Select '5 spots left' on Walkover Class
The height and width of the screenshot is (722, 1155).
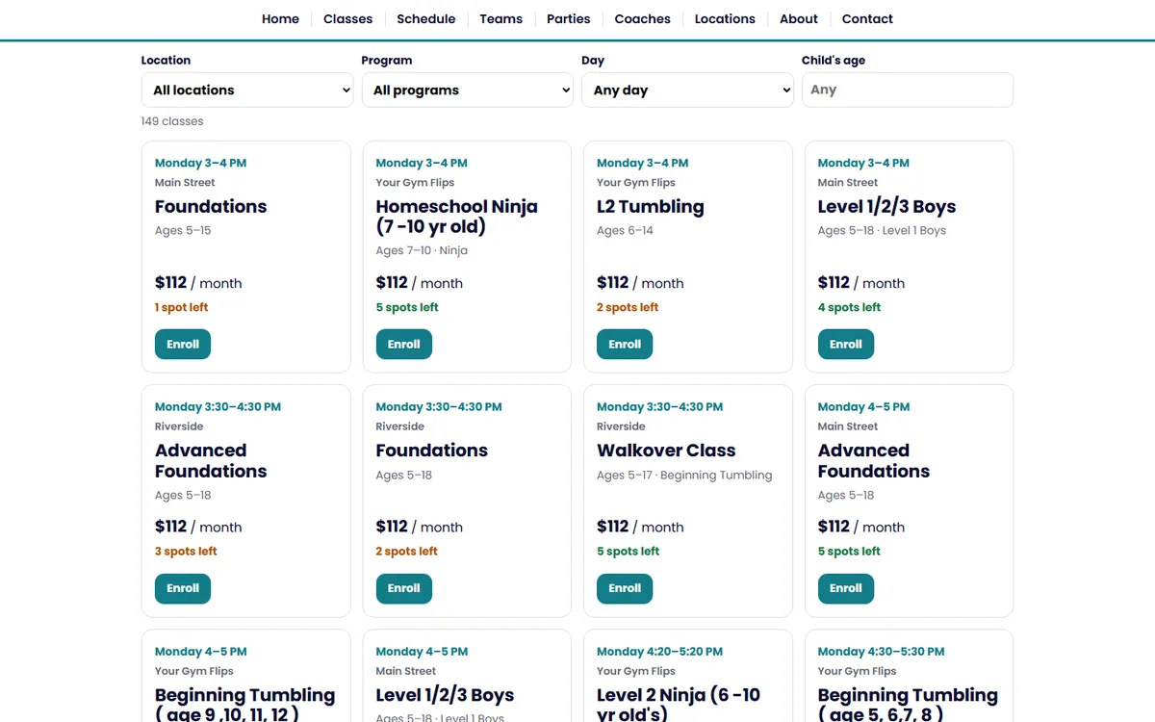click(x=628, y=552)
